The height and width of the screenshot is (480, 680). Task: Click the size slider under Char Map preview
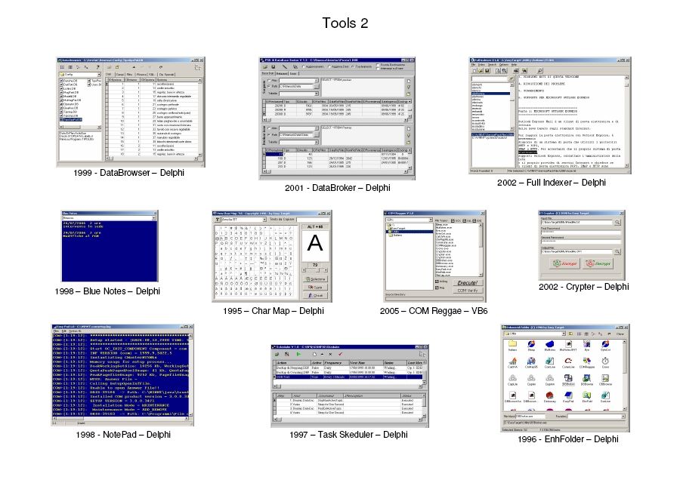315,270
